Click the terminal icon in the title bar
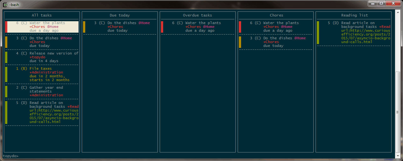Screen dimensions: 403x161 click(x=5, y=4)
